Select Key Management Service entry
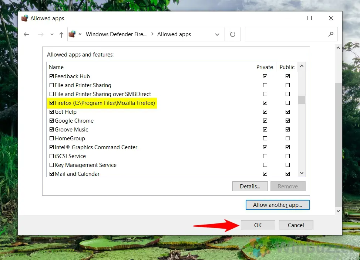This screenshot has height=260, width=360. click(85, 165)
